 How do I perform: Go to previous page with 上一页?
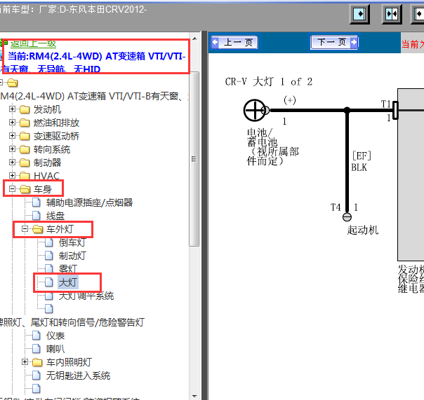[234, 42]
